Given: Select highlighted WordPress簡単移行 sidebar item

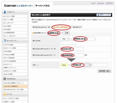Looking at the screenshot, I should point(15,86).
